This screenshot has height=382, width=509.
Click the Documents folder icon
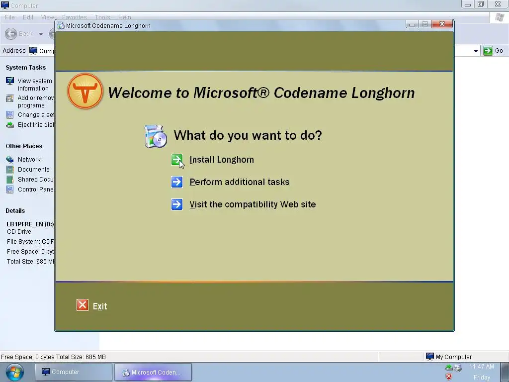point(10,170)
